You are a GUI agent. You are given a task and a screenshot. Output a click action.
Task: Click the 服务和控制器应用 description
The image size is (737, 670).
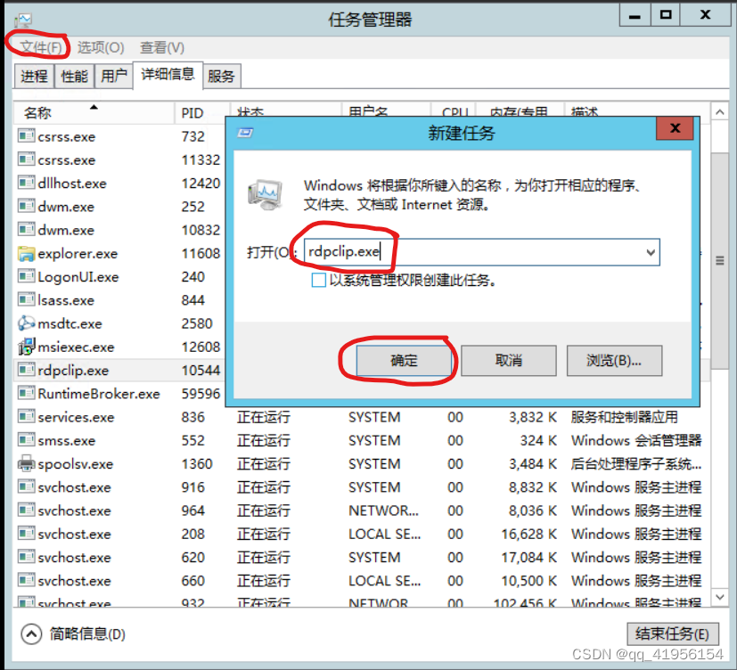624,417
